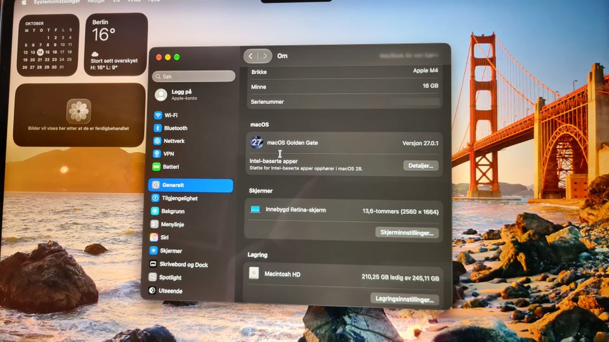Click the Lagringsinnstillinger... button
This screenshot has width=609, height=342.
click(404, 299)
